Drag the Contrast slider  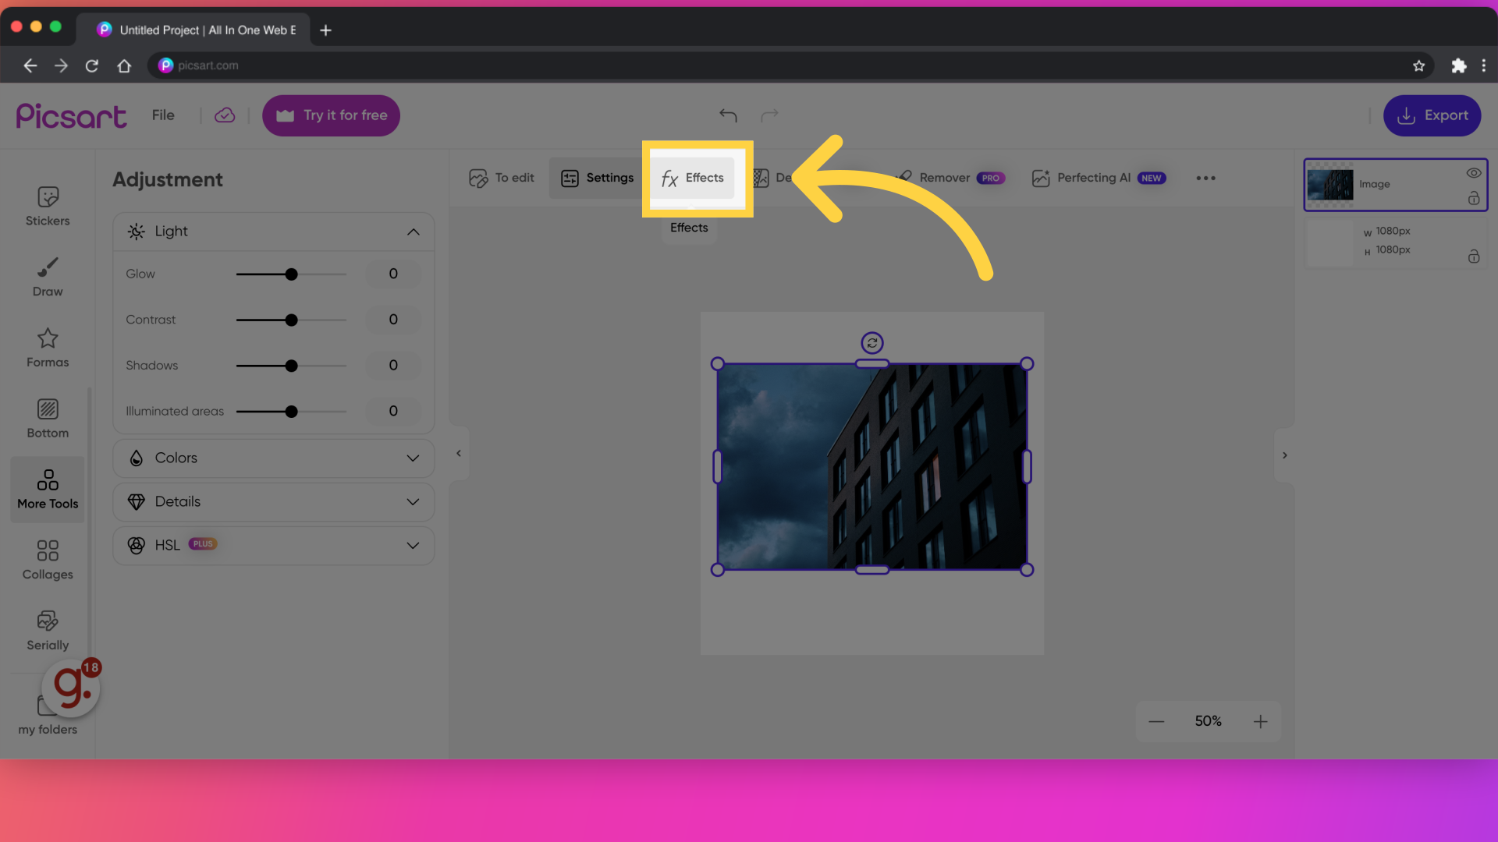[x=290, y=320]
